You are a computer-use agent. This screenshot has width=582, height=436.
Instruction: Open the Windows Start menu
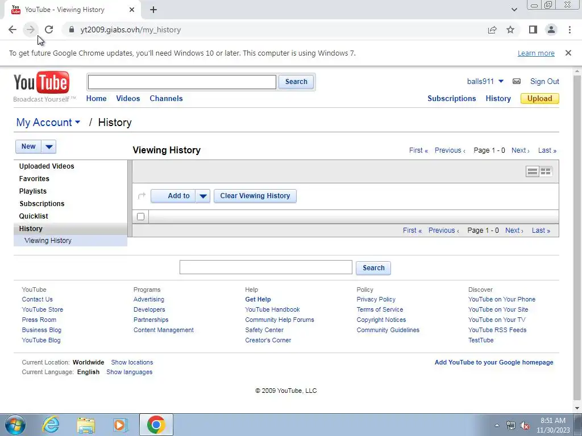click(15, 425)
